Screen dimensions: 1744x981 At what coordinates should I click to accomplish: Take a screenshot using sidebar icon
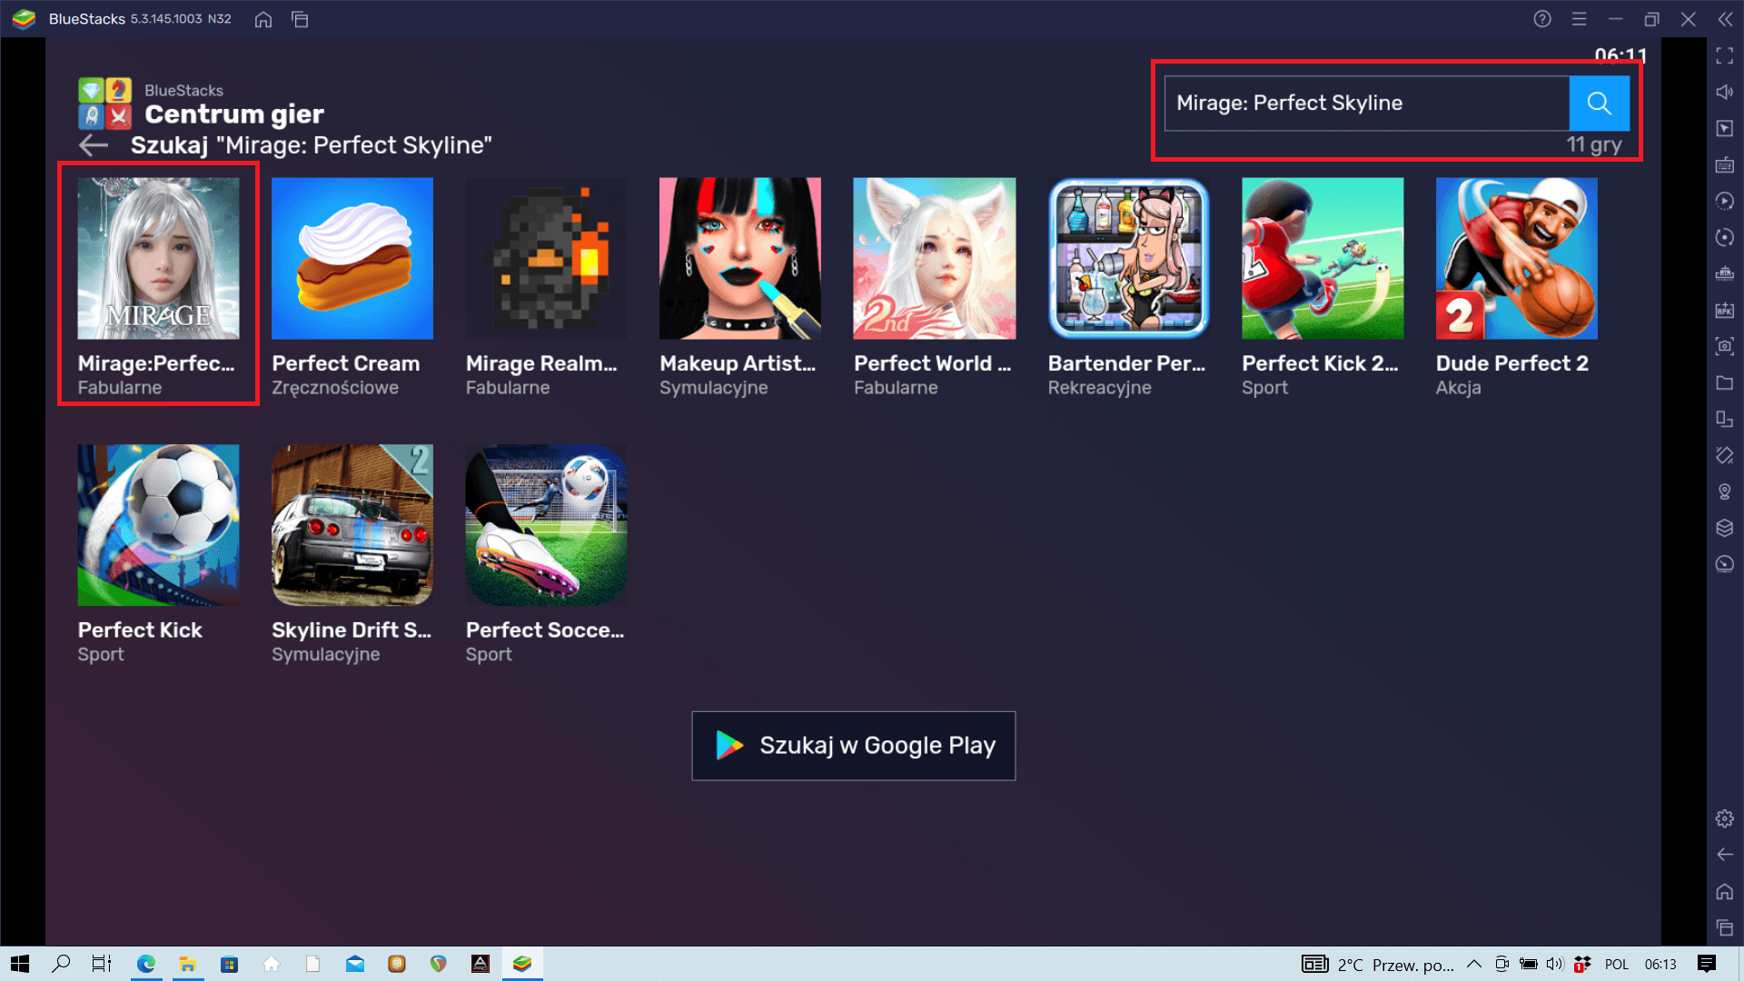pos(1725,346)
